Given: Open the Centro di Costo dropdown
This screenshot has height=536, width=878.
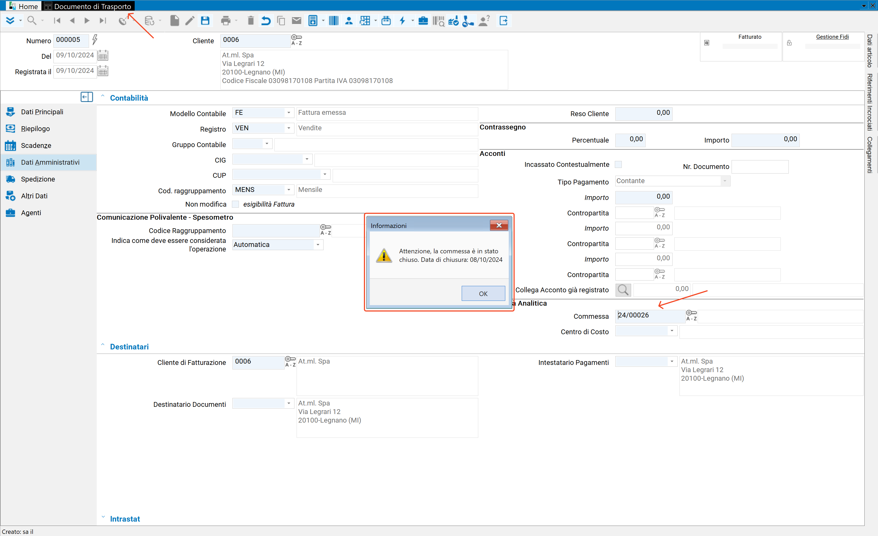Looking at the screenshot, I should tap(672, 331).
